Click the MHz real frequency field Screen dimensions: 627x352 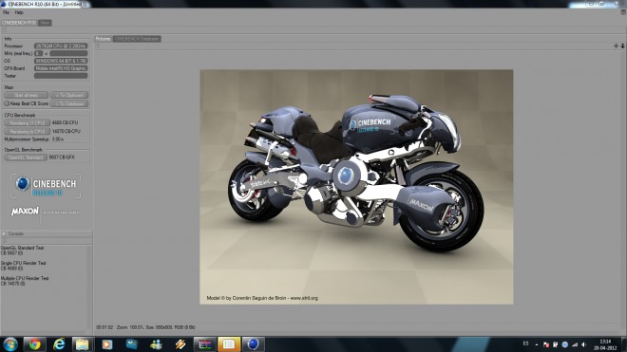pos(68,53)
